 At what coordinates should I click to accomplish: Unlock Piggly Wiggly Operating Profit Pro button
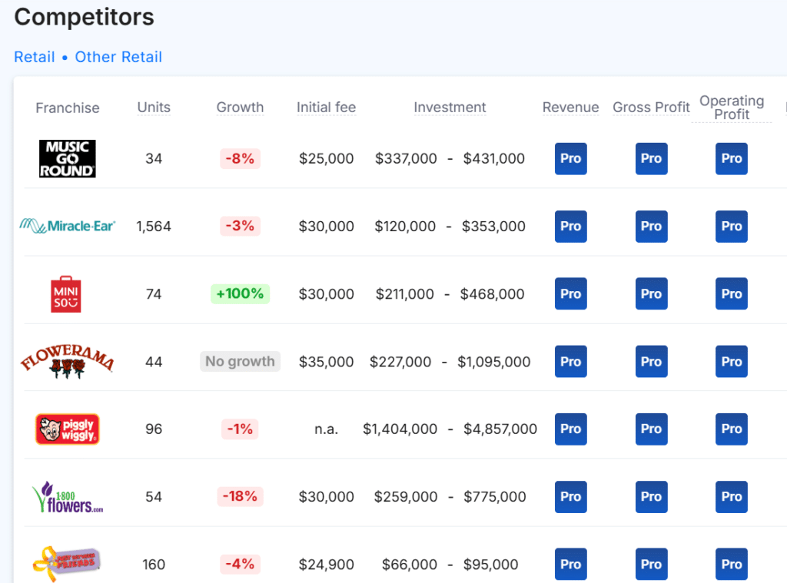pos(732,429)
